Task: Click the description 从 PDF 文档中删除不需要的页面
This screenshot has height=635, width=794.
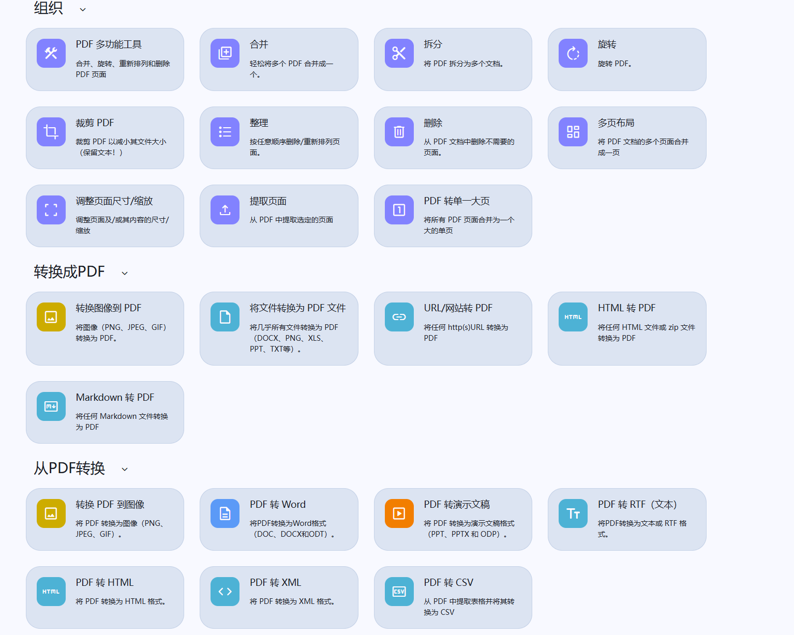Action: [469, 147]
